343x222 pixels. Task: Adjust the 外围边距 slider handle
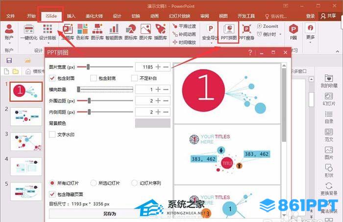[x=89, y=101]
